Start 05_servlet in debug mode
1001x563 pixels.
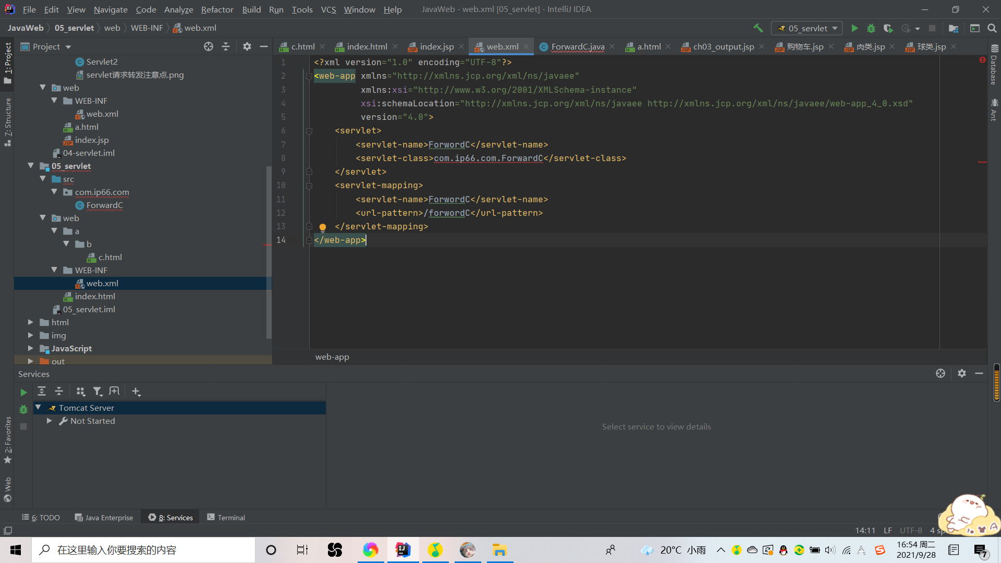871,28
